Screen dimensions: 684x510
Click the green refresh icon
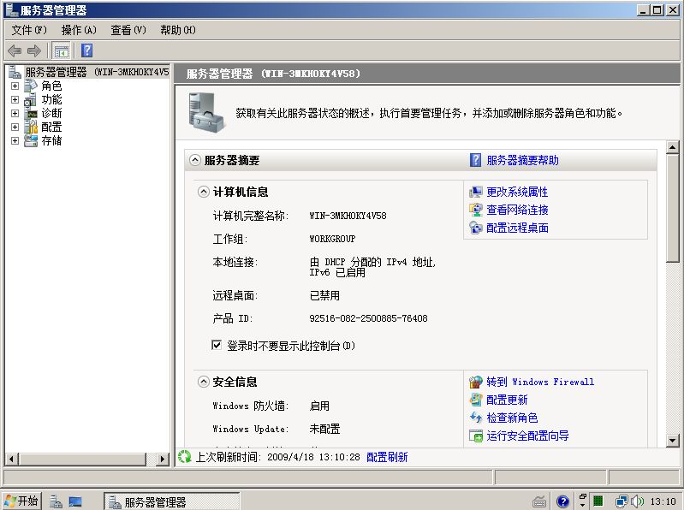click(185, 457)
